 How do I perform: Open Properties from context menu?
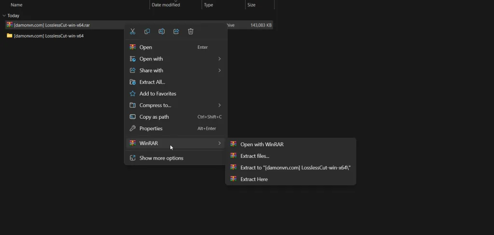pos(151,128)
